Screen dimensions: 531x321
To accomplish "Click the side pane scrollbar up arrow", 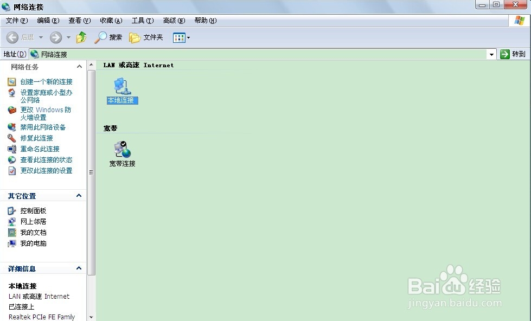I will point(91,65).
